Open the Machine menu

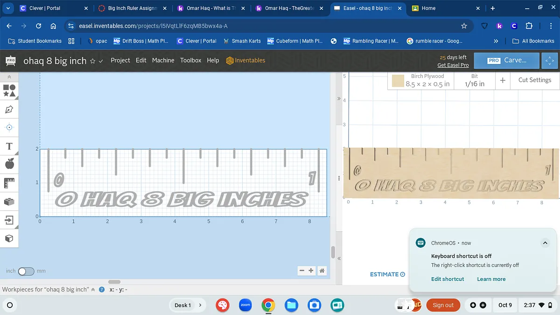click(x=163, y=60)
